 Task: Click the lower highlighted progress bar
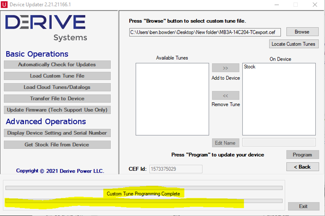(x=144, y=201)
